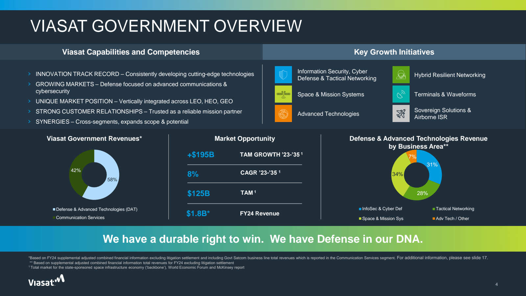The image size is (526, 296).
Task: Click the FY24 Revenue label
Action: pos(260,213)
